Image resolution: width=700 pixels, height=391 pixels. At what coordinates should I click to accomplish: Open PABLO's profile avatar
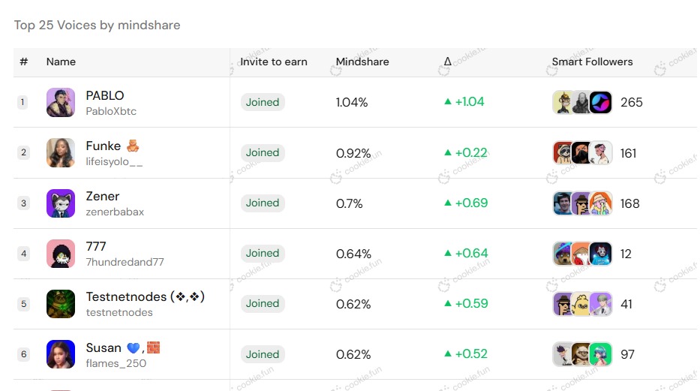[x=61, y=102]
